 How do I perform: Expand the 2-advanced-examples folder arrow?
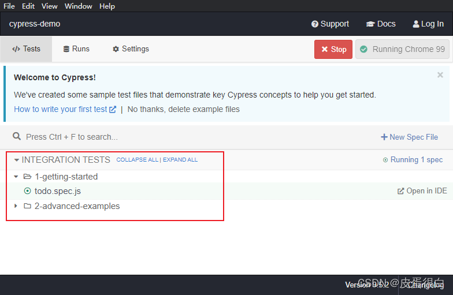pyautogui.click(x=16, y=206)
